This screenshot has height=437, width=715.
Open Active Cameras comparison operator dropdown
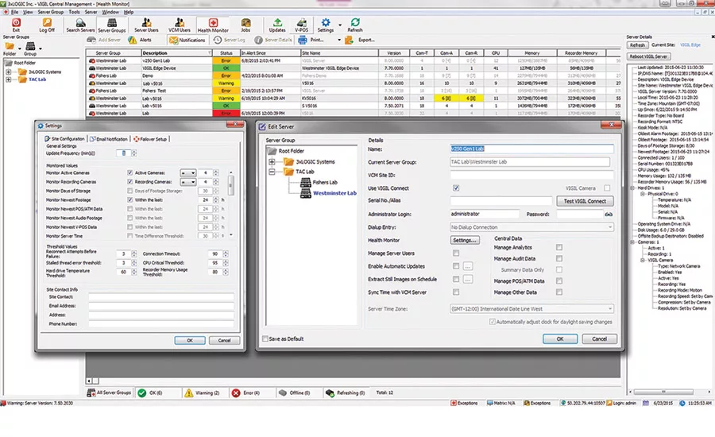(x=187, y=173)
